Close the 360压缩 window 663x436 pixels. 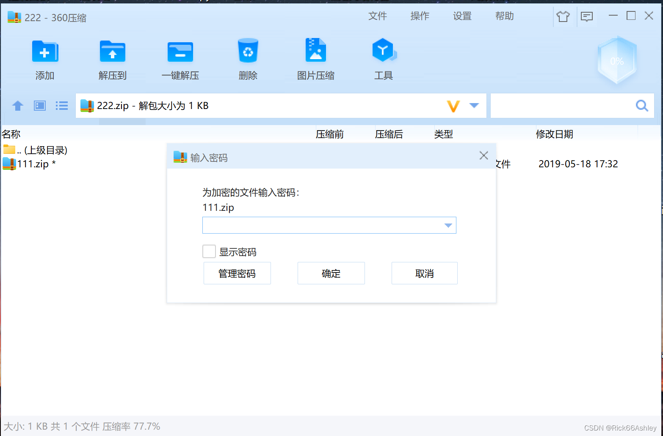click(649, 16)
